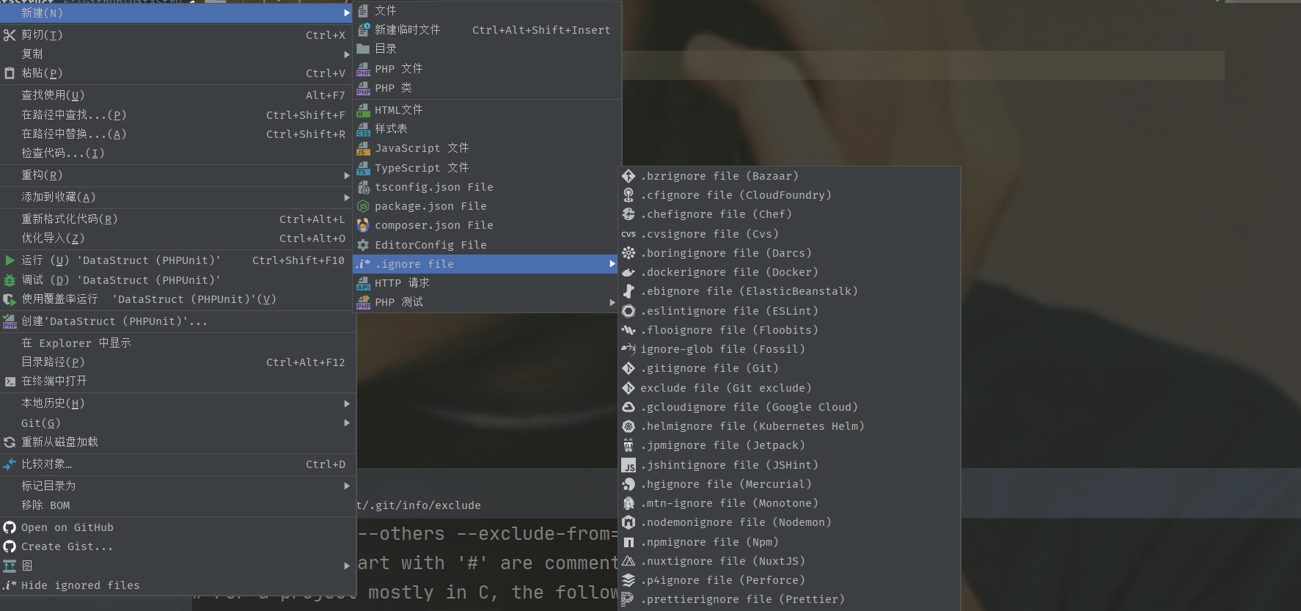Screen dimensions: 1301x611
Task: Click the green Run DataStruct play icon
Action: [10, 260]
